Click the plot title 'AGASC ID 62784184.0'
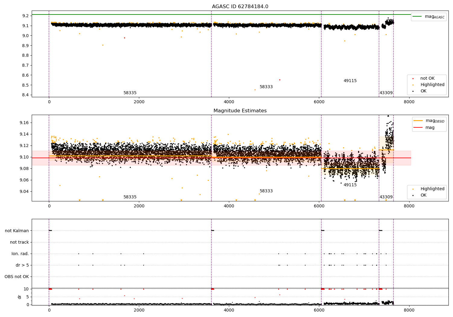Image resolution: width=453 pixels, height=317 pixels. (x=240, y=6)
